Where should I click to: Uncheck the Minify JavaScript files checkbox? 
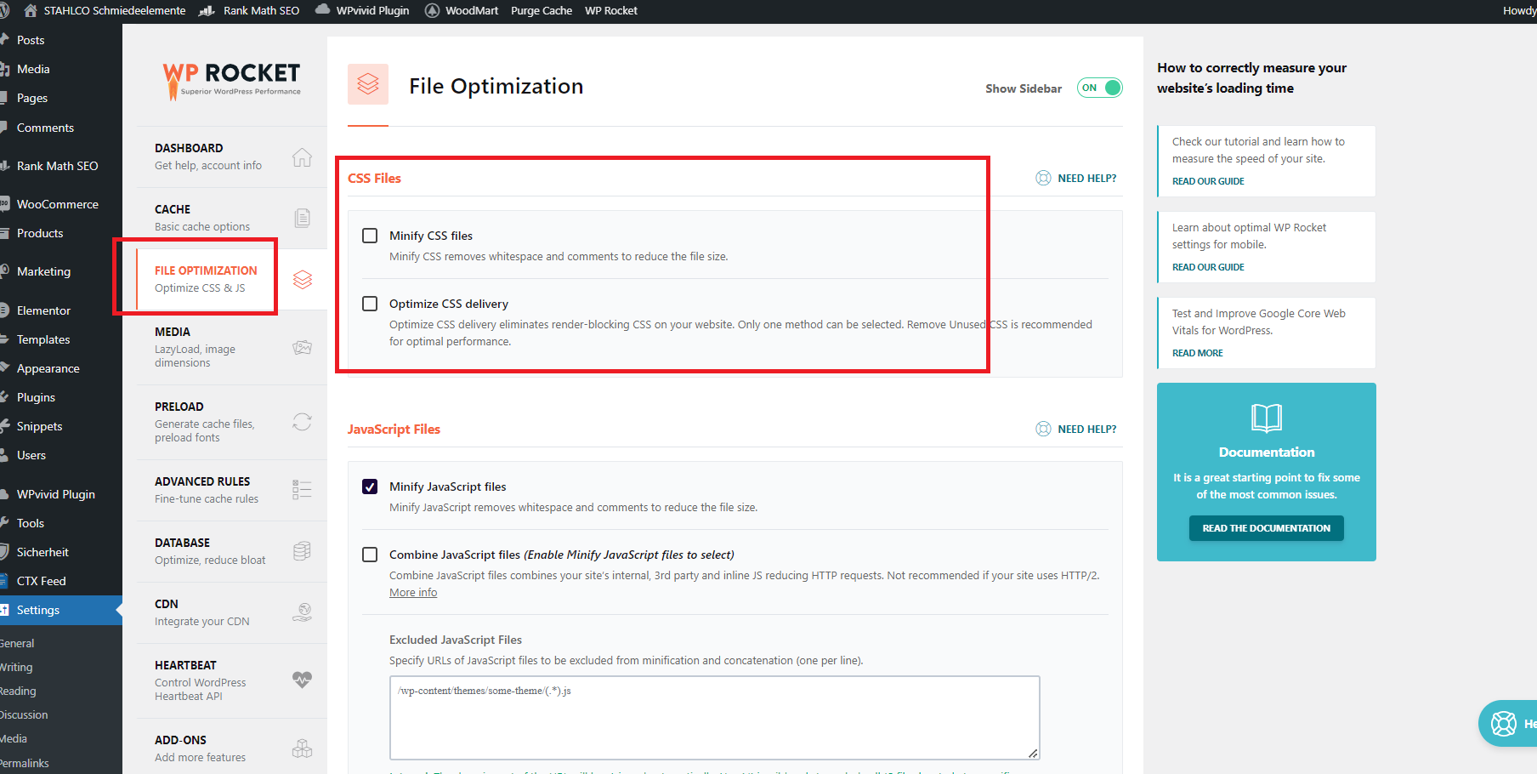tap(370, 487)
